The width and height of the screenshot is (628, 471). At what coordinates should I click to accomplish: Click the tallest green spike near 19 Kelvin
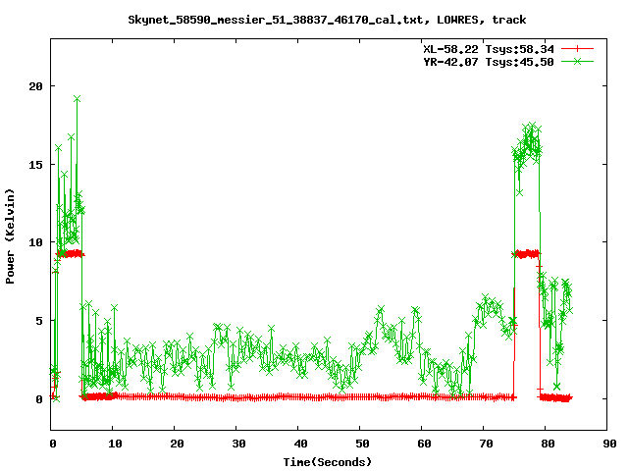(x=77, y=99)
